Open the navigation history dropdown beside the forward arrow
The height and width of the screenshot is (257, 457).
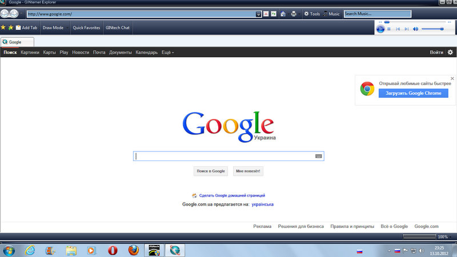(x=21, y=13)
